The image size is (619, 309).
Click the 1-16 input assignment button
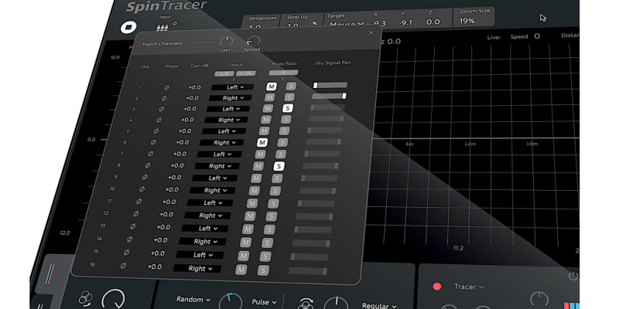pos(246,73)
